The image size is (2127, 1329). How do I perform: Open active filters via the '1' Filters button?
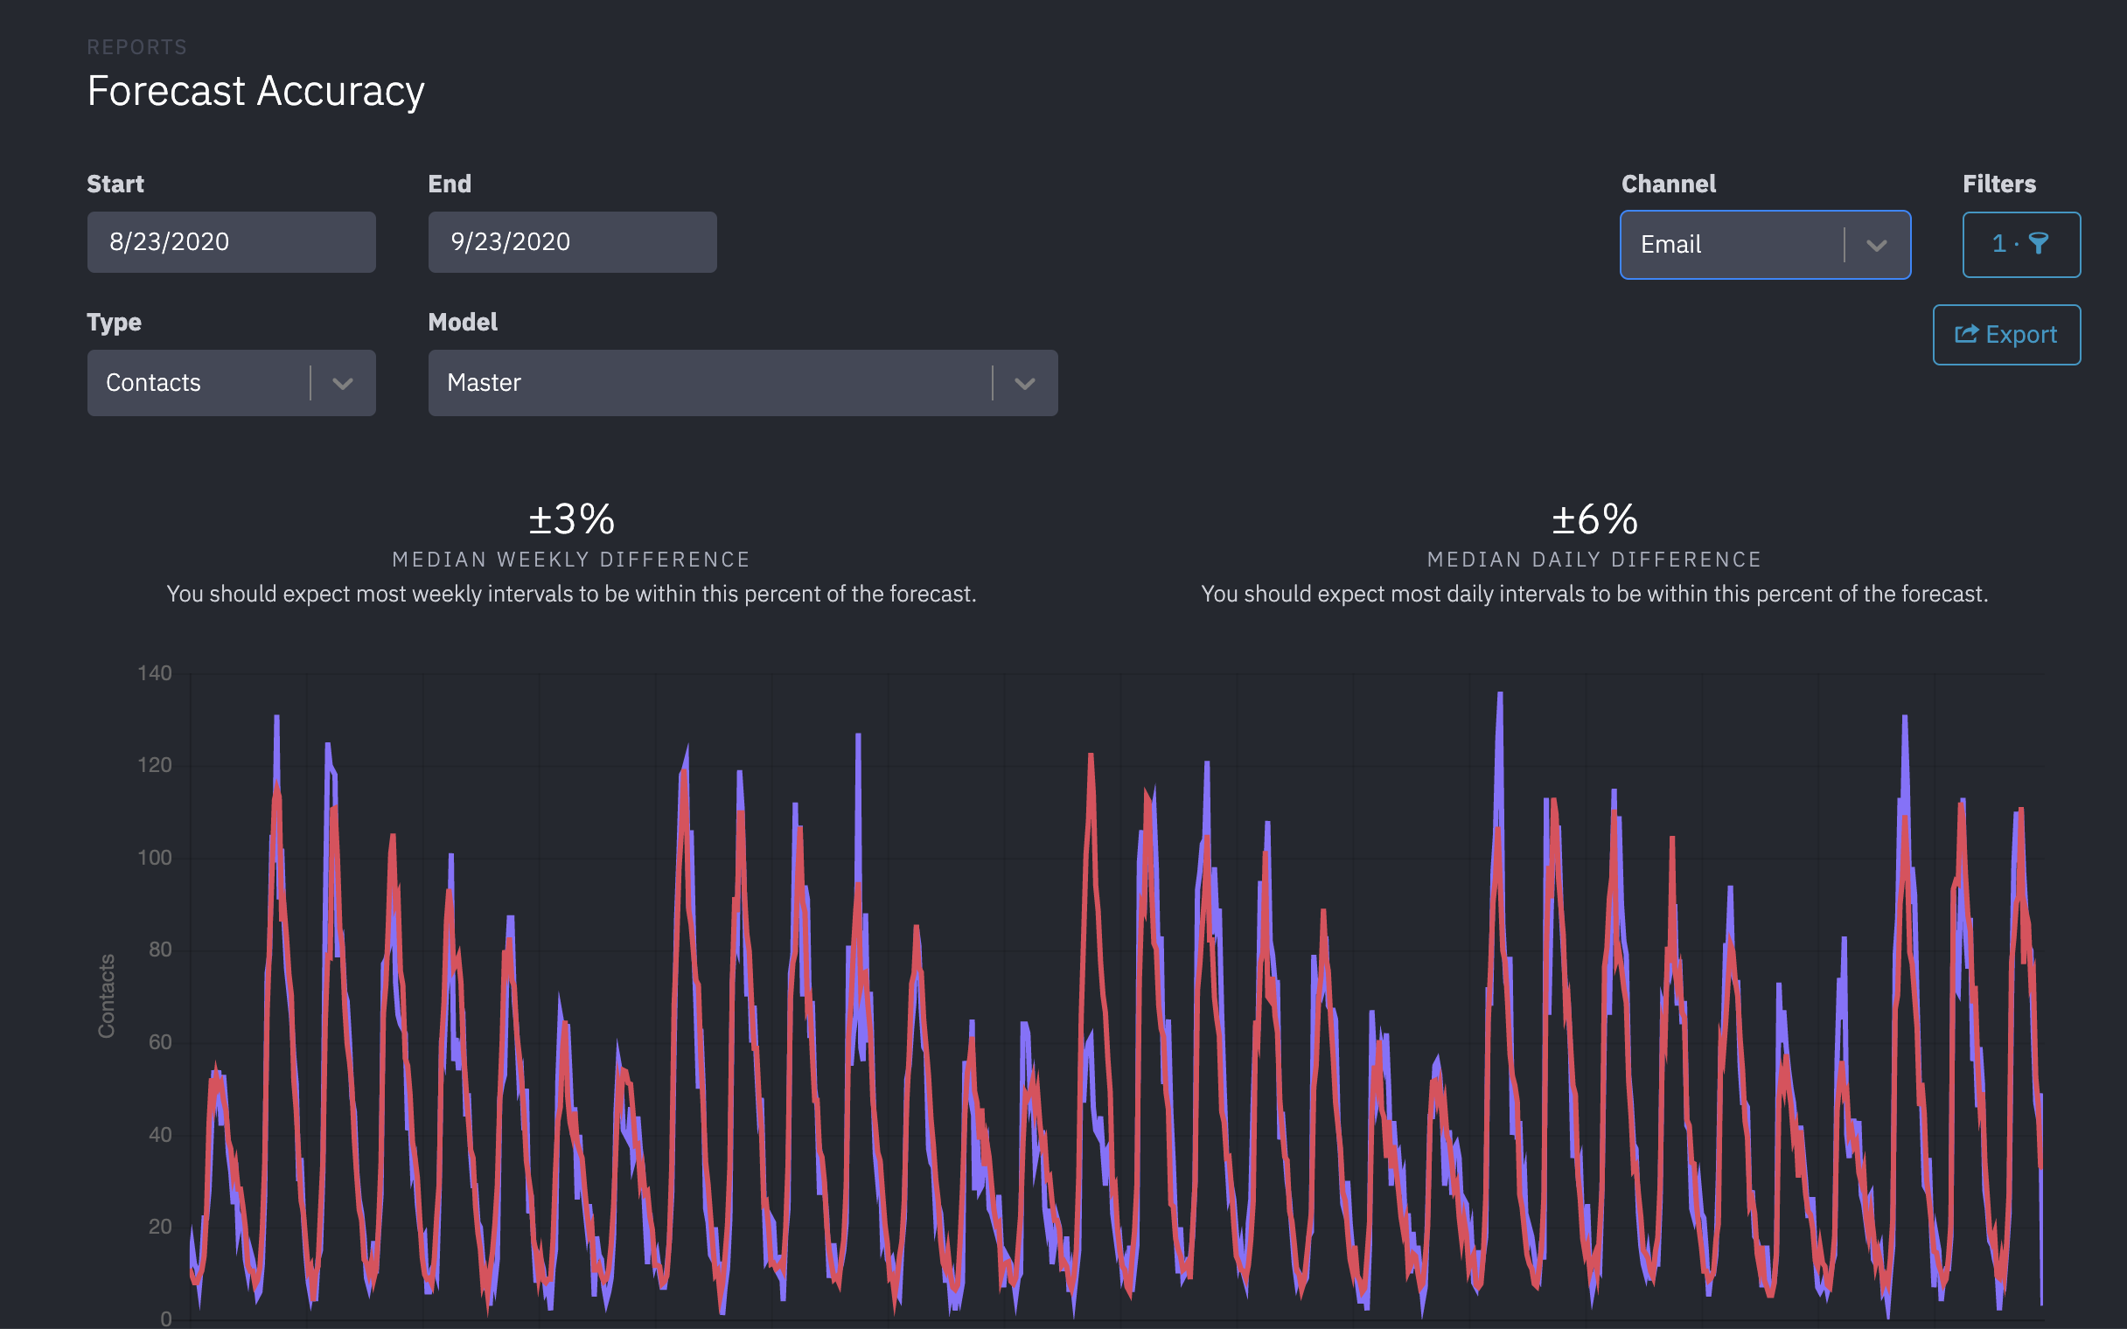click(2021, 244)
